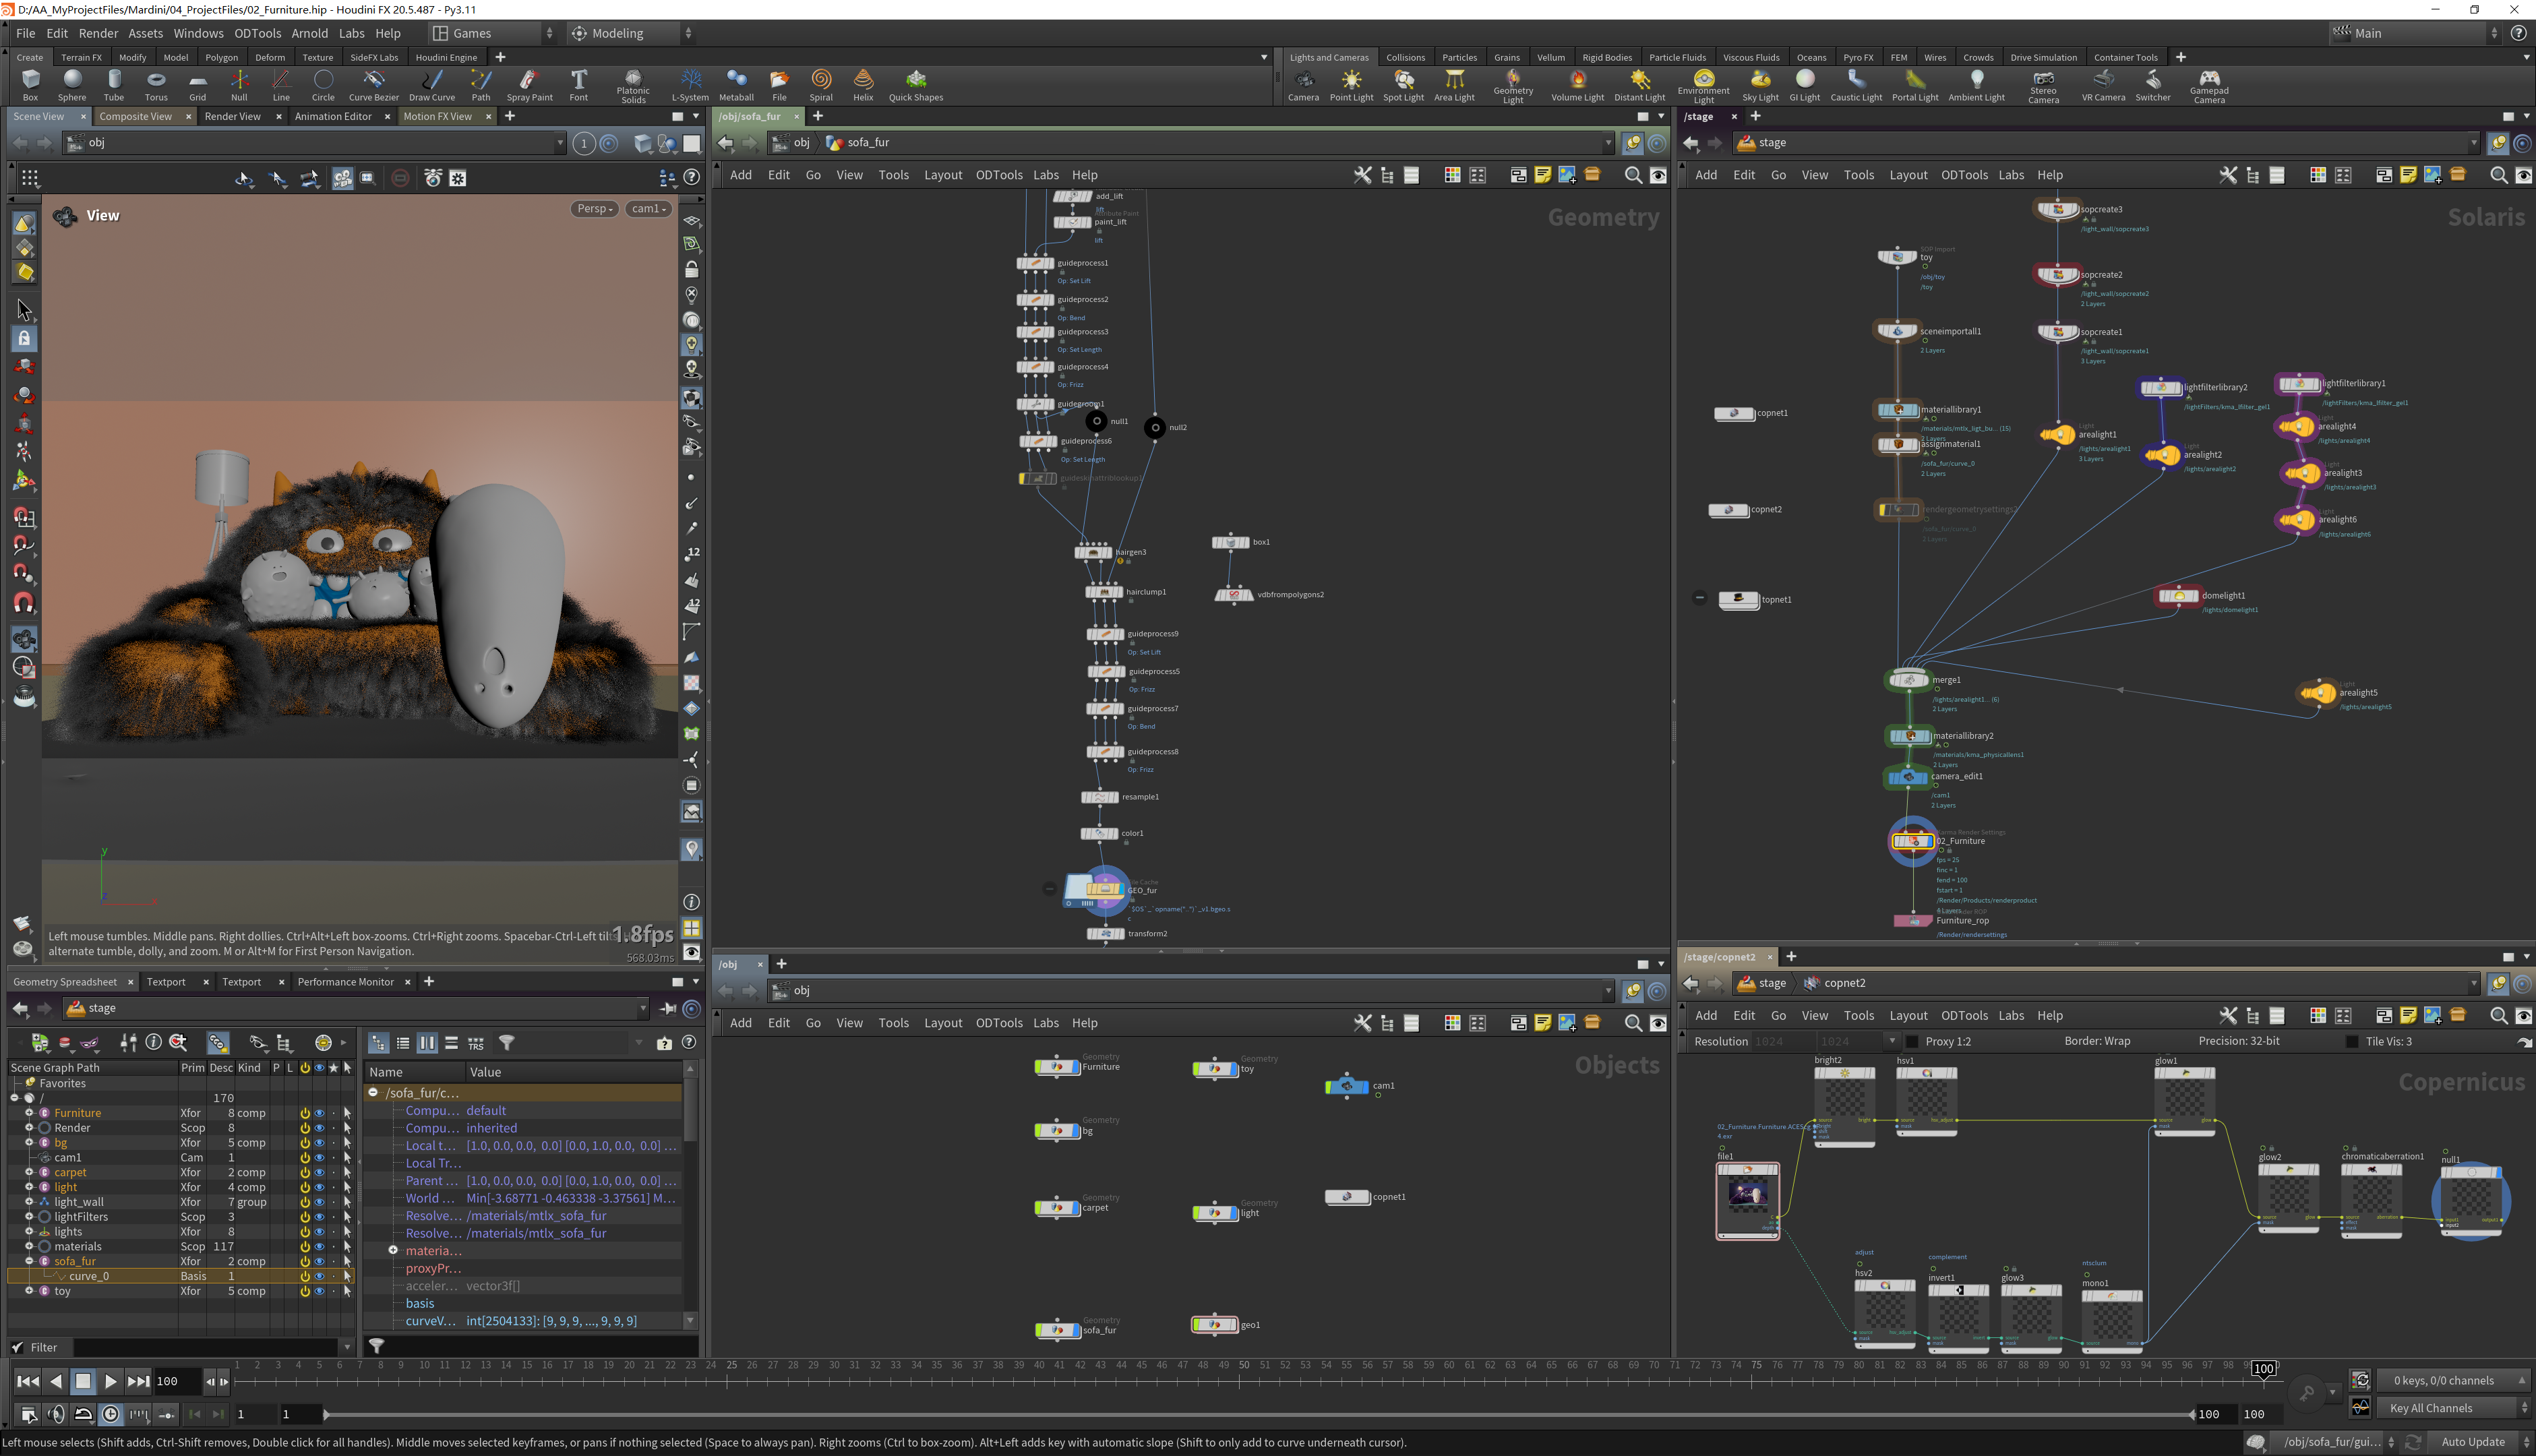Open the File menu
The width and height of the screenshot is (2536, 1456).
pos(26,33)
